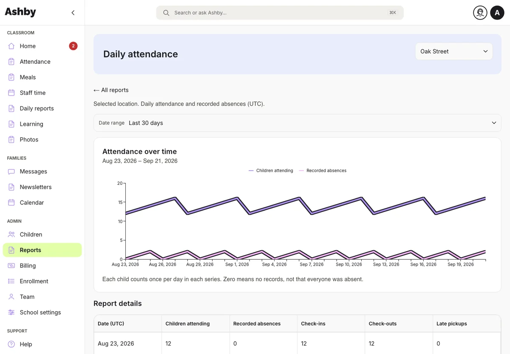Click the Newsletters document icon

pyautogui.click(x=11, y=187)
